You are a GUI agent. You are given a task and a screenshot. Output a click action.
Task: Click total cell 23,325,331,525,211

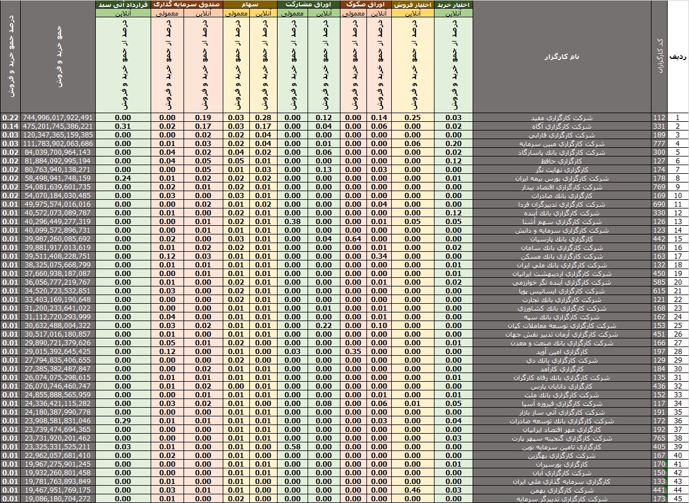[58, 447]
